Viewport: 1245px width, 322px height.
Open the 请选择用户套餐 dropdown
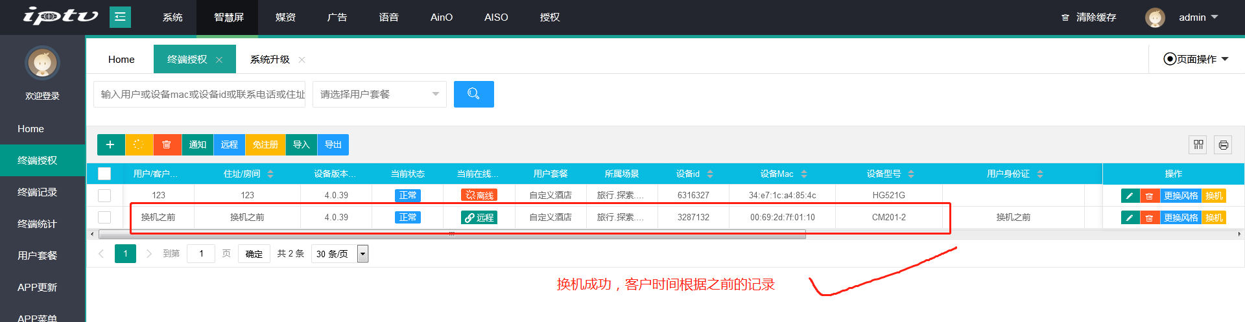[x=379, y=94]
